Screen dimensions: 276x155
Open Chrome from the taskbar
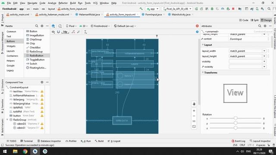[25, 151]
